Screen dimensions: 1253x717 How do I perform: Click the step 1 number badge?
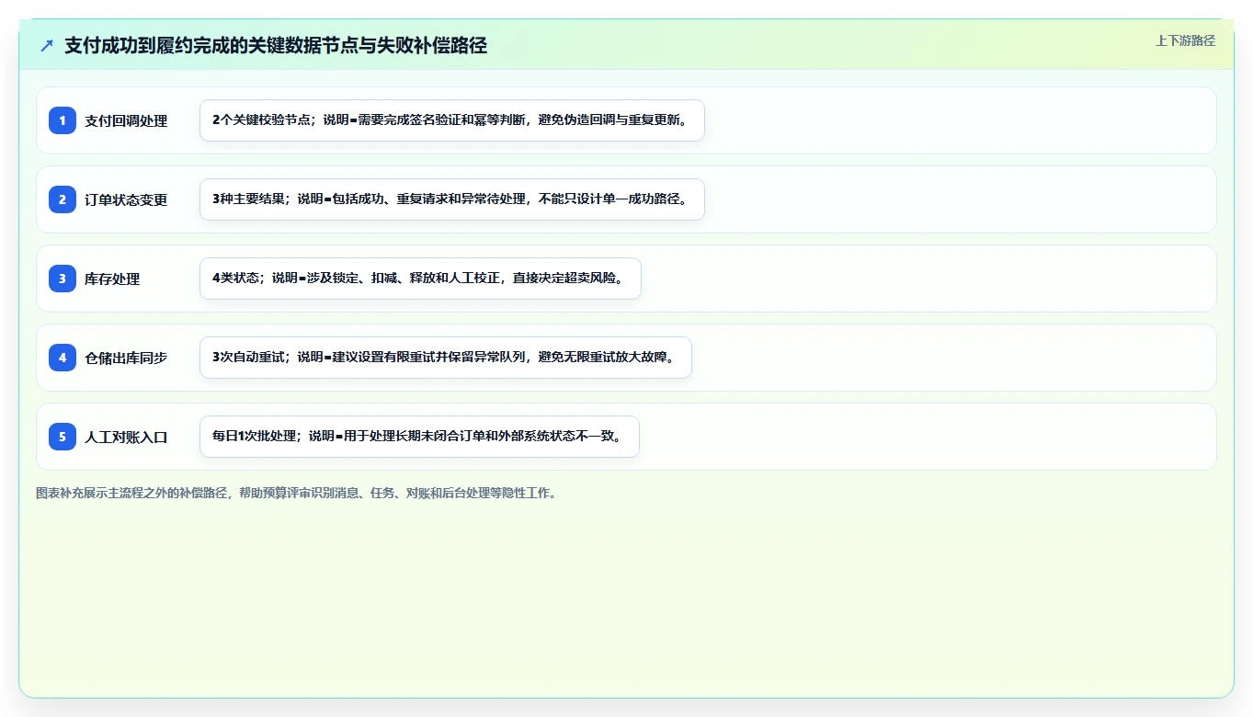[63, 120]
